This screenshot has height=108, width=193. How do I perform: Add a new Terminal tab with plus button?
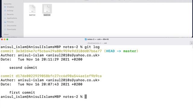(191, 43)
